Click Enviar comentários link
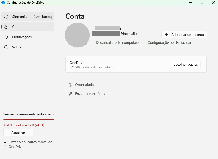The image size is (218, 159). pos(90,94)
